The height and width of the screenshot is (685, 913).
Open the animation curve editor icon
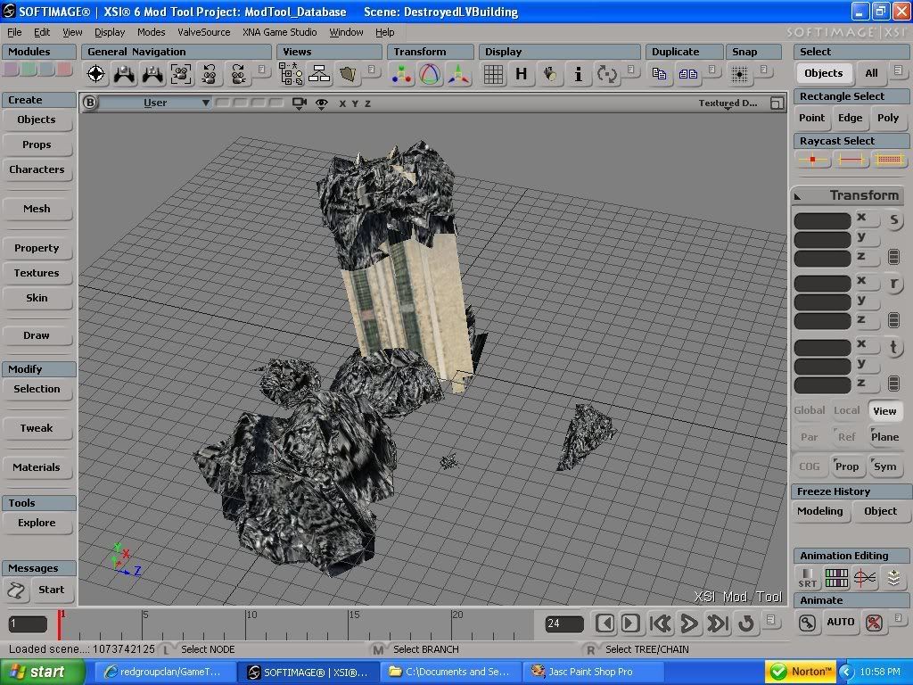coord(865,578)
